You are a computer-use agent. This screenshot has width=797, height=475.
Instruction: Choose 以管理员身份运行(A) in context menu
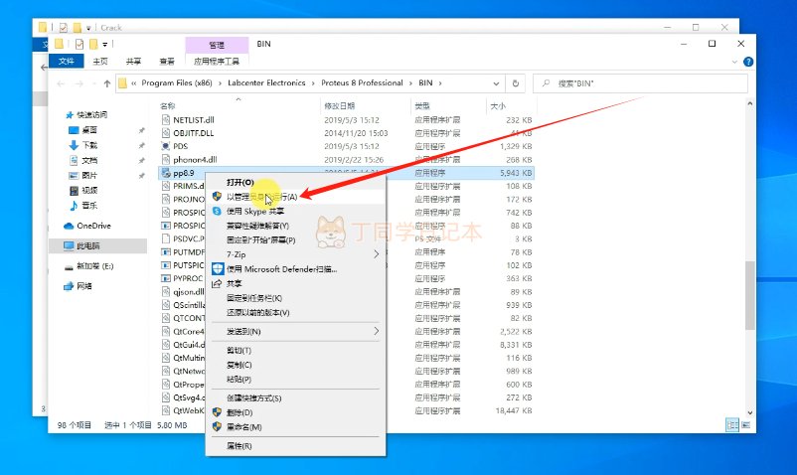295,197
